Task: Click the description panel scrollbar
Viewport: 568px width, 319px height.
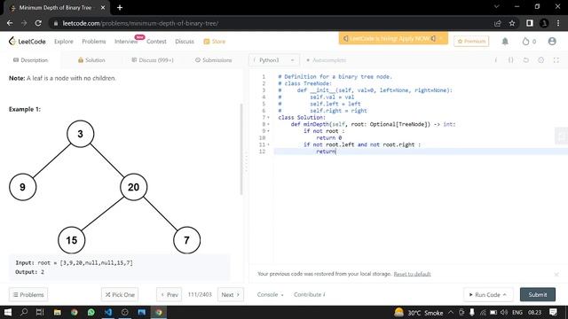Action: point(241,150)
